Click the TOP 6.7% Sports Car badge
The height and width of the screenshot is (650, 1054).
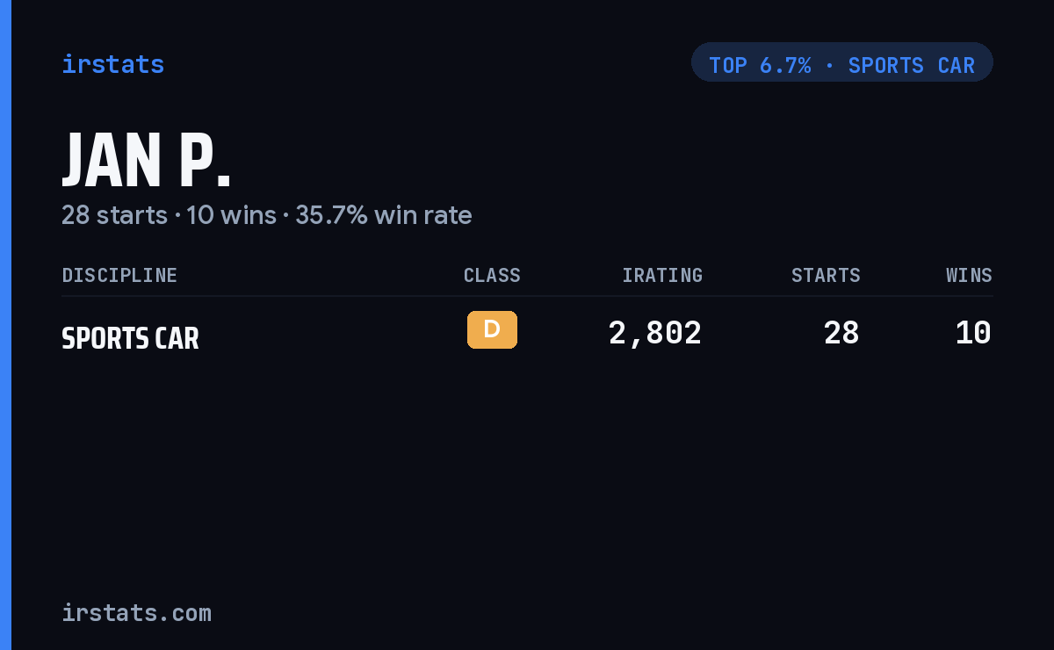841,62
